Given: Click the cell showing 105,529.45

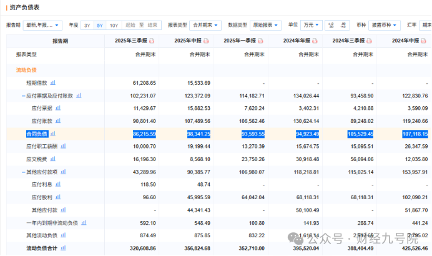Looking at the screenshot, I should click(360, 134).
